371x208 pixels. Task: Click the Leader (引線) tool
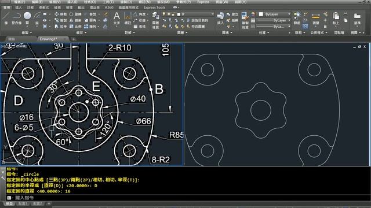tap(140, 21)
